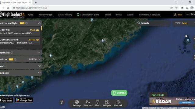195x109 pixels.
Task: Open the Settings gear icon
Action: [x=77, y=102]
